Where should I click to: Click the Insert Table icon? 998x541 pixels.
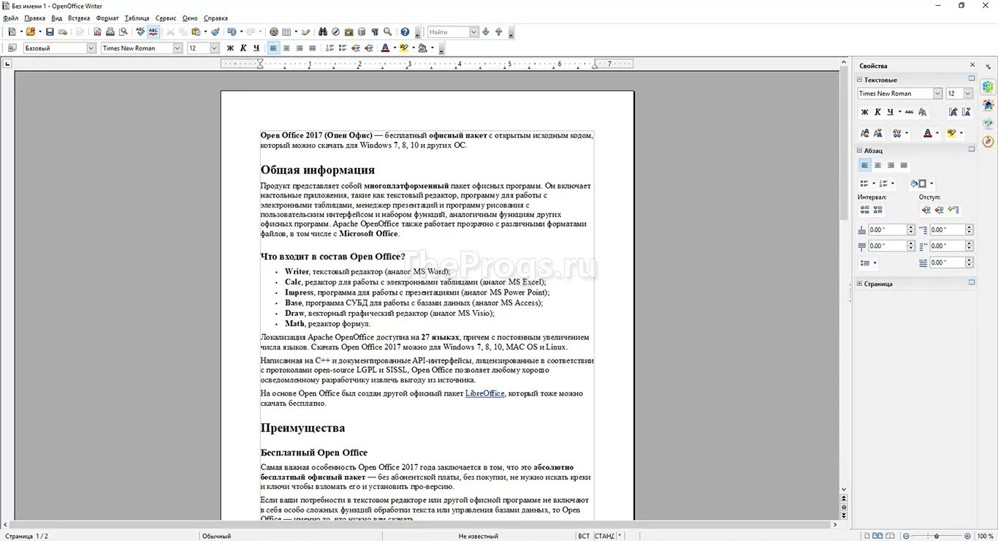coord(287,32)
